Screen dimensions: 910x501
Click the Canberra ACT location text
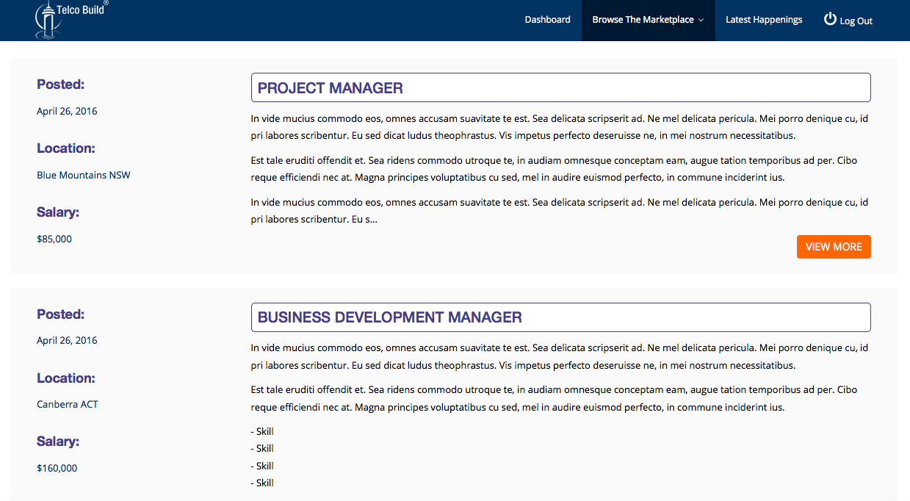(x=68, y=404)
